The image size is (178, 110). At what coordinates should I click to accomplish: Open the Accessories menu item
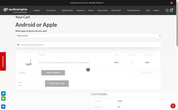80,10
